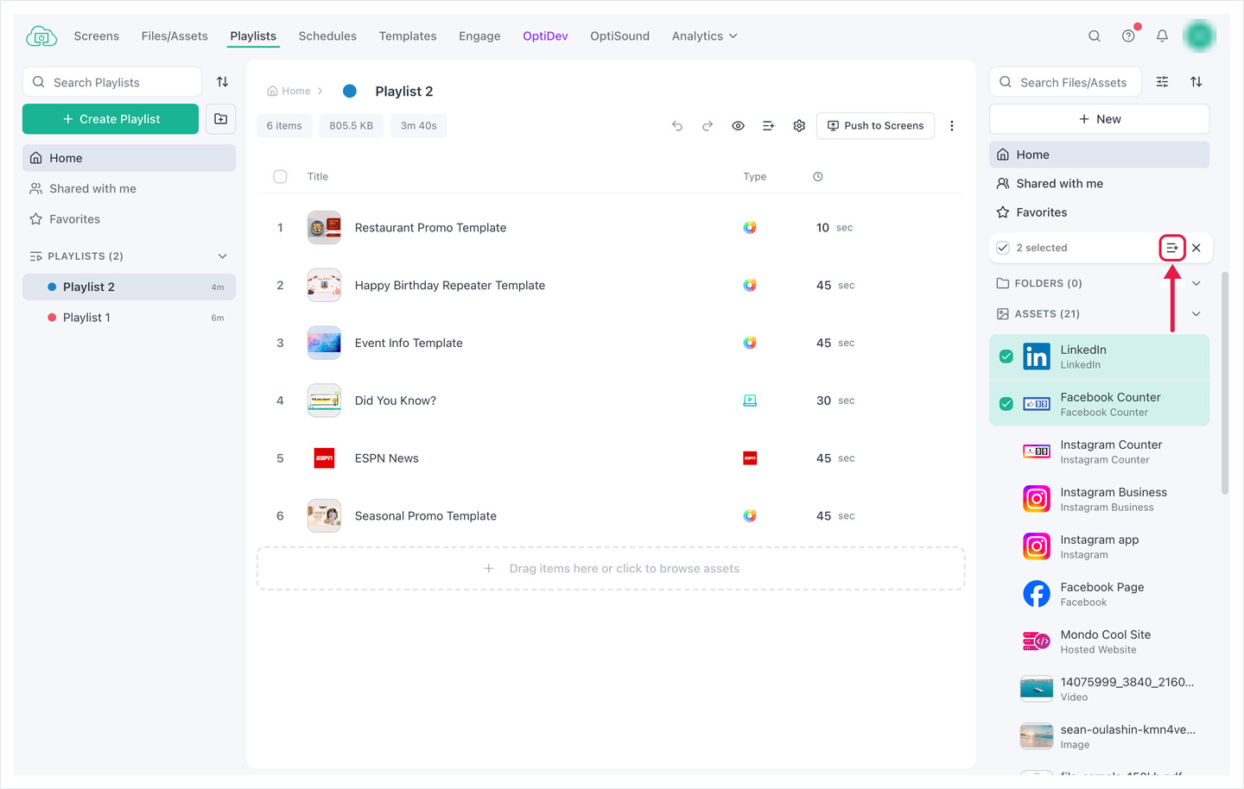Click the New asset button

pyautogui.click(x=1099, y=119)
